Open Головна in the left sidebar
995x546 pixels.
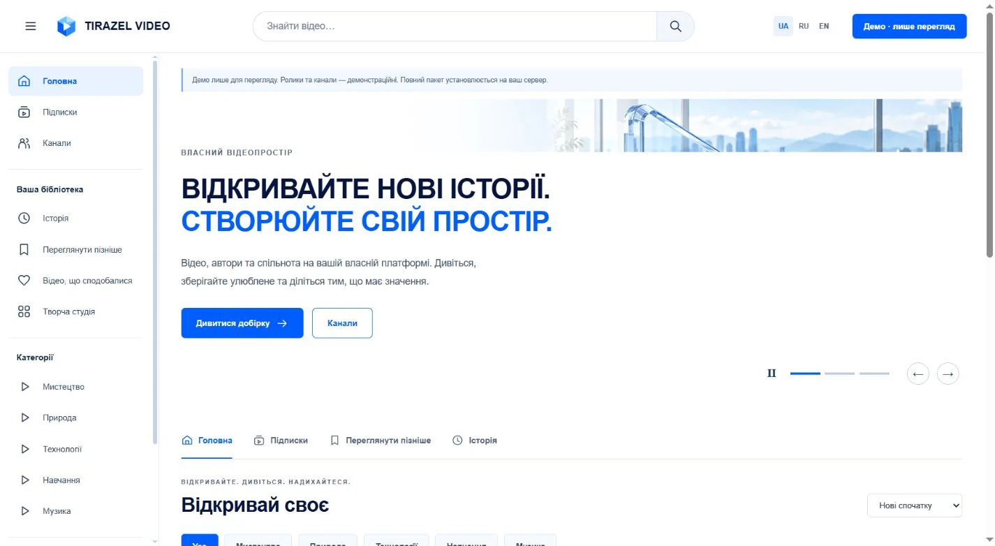[x=75, y=81]
